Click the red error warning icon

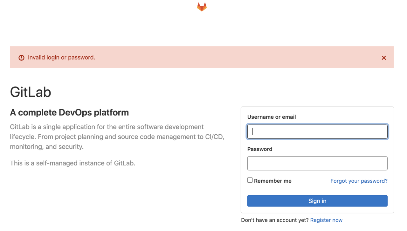point(21,58)
